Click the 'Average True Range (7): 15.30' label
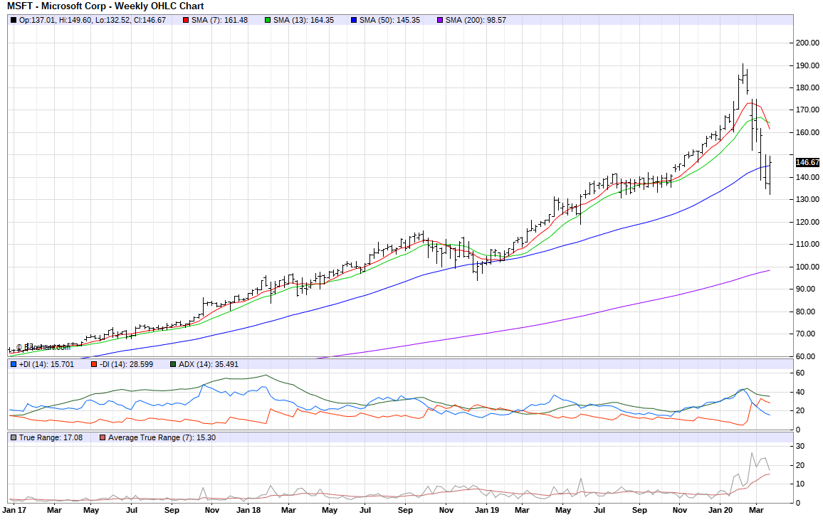 [x=162, y=437]
